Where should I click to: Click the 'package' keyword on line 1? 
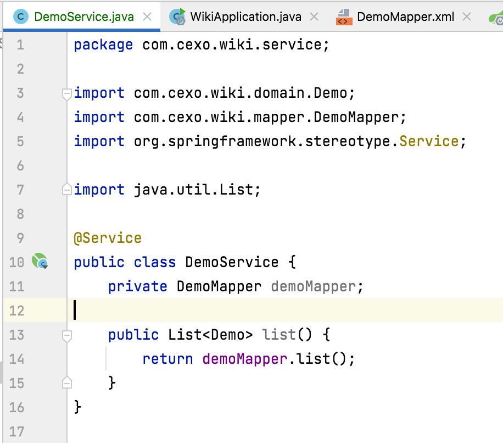click(103, 45)
